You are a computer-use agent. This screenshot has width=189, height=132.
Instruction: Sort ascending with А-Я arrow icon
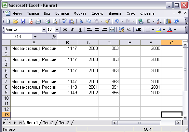point(159,21)
